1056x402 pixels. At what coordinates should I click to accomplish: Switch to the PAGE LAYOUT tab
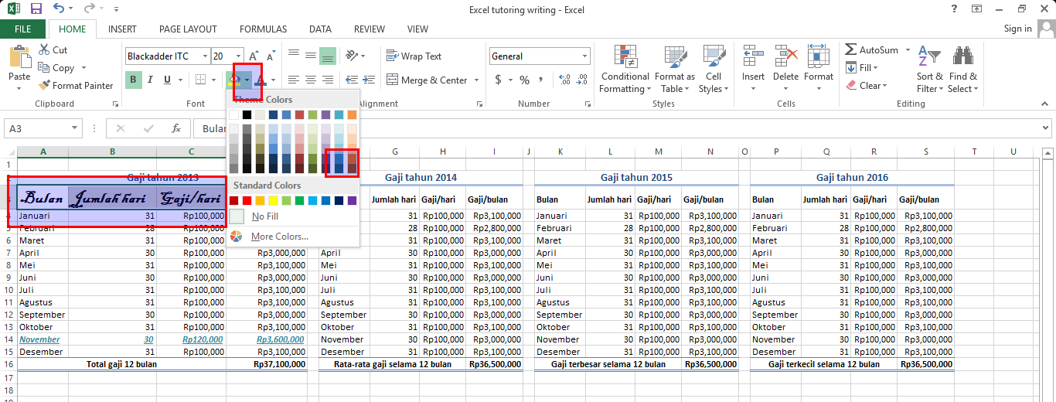tap(188, 29)
